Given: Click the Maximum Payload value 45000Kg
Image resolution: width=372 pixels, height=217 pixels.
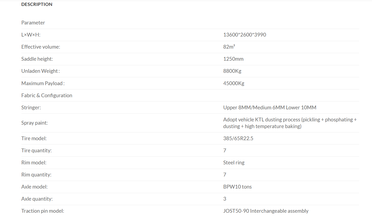Looking at the screenshot, I should [234, 83].
